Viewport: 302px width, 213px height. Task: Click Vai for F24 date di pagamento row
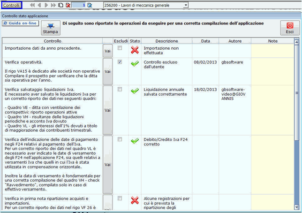pos(107,165)
